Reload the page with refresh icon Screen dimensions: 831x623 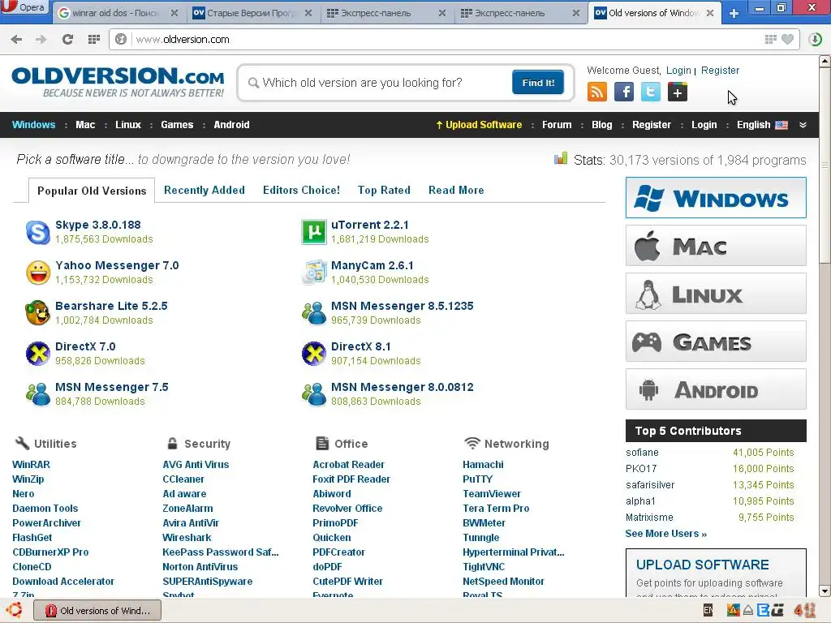click(x=67, y=39)
